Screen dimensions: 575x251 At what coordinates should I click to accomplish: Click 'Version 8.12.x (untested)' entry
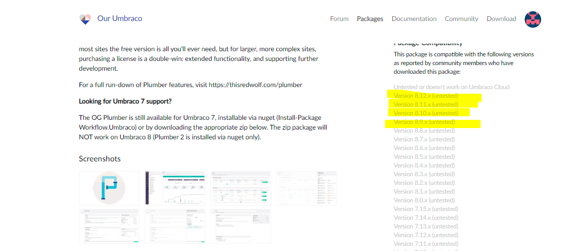[426, 96]
